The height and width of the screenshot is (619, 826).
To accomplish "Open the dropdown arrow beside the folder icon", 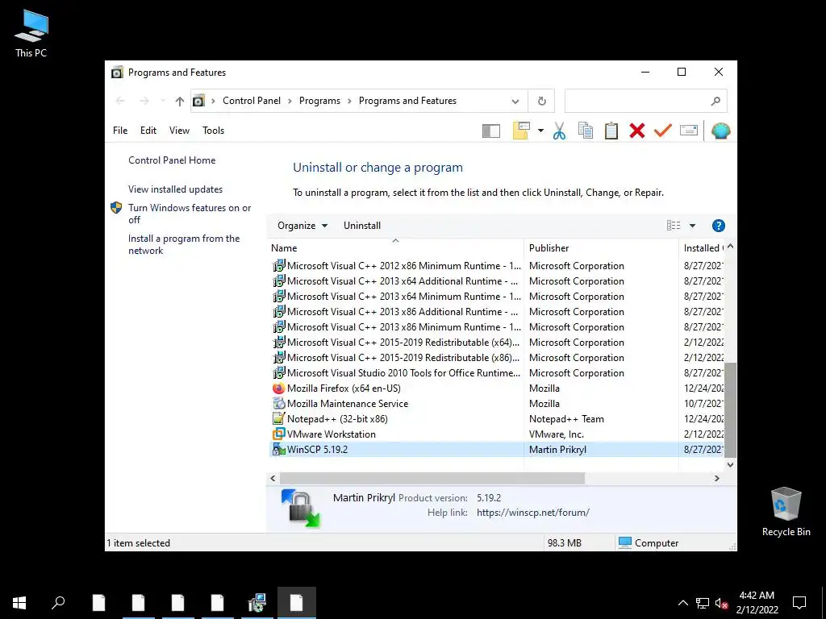I will click(x=540, y=131).
